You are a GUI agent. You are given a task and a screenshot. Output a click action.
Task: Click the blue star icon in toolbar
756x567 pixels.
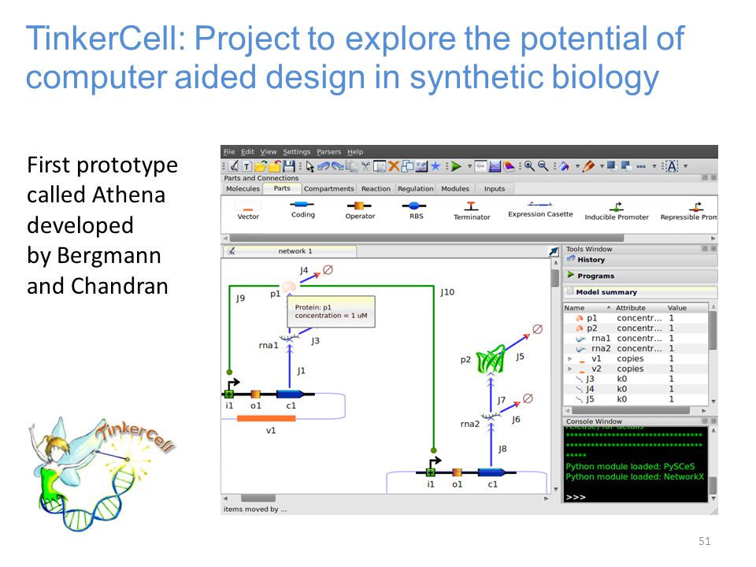[x=435, y=166]
